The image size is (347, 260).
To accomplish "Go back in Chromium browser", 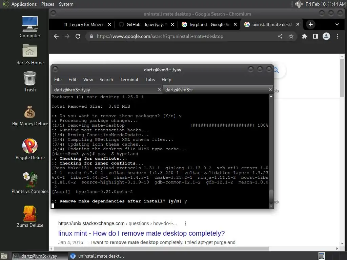I will 56,36.
